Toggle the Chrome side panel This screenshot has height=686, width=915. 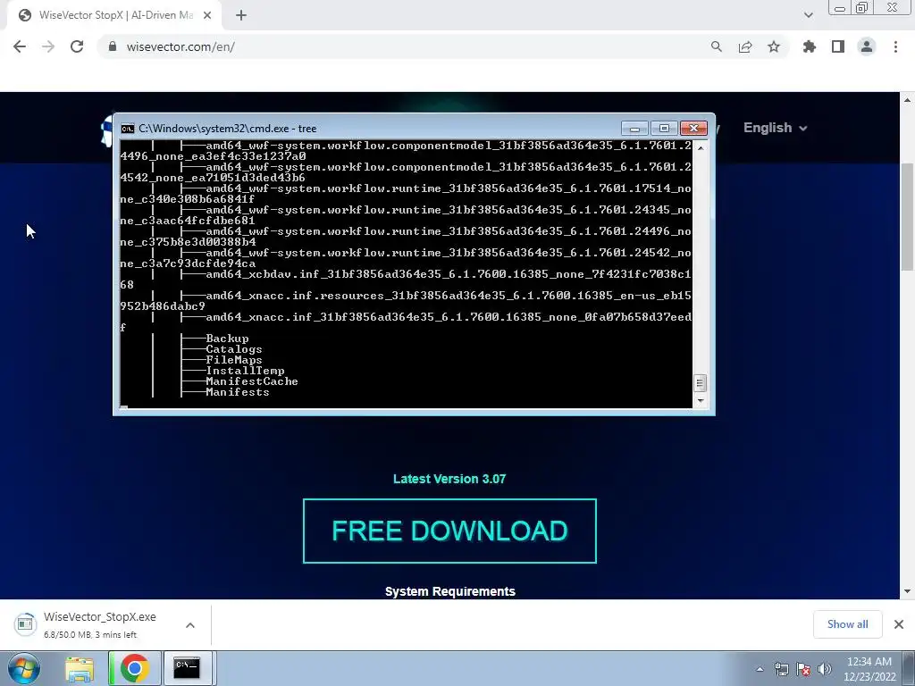click(837, 46)
